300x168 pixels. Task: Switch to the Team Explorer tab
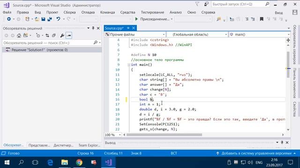[90, 145]
